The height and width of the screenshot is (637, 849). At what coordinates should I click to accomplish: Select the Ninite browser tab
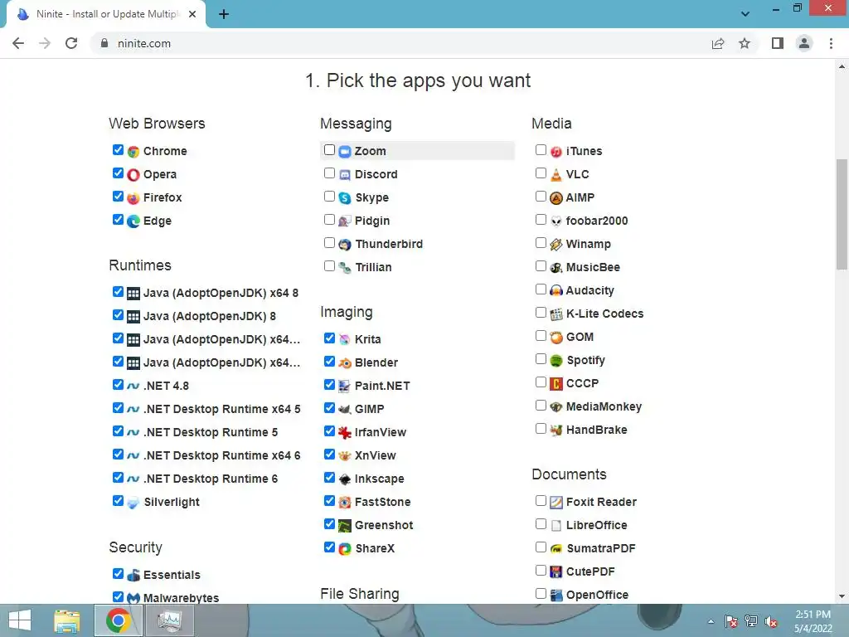coord(106,14)
